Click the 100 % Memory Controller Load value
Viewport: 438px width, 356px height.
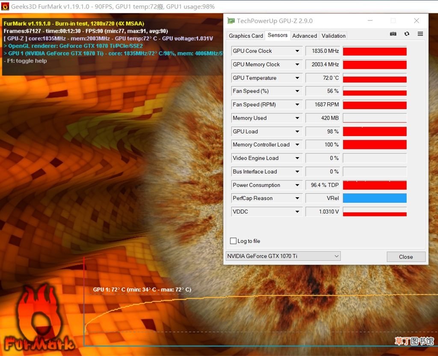point(323,145)
